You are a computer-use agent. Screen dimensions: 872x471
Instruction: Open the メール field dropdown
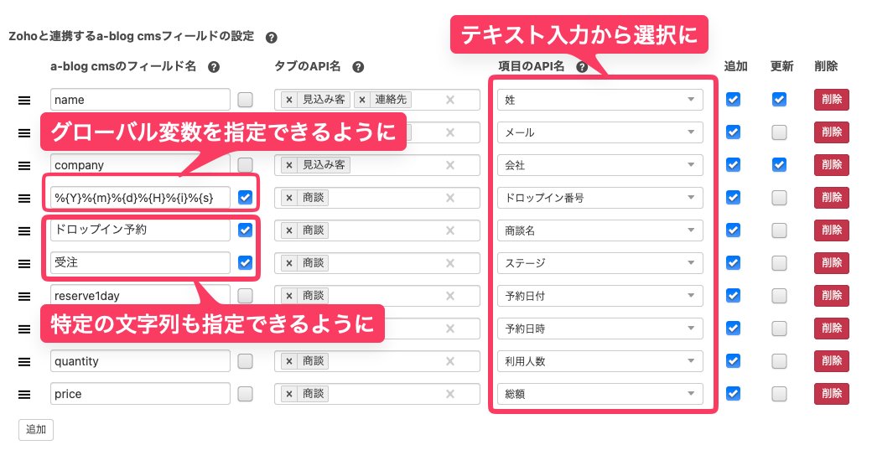[600, 132]
